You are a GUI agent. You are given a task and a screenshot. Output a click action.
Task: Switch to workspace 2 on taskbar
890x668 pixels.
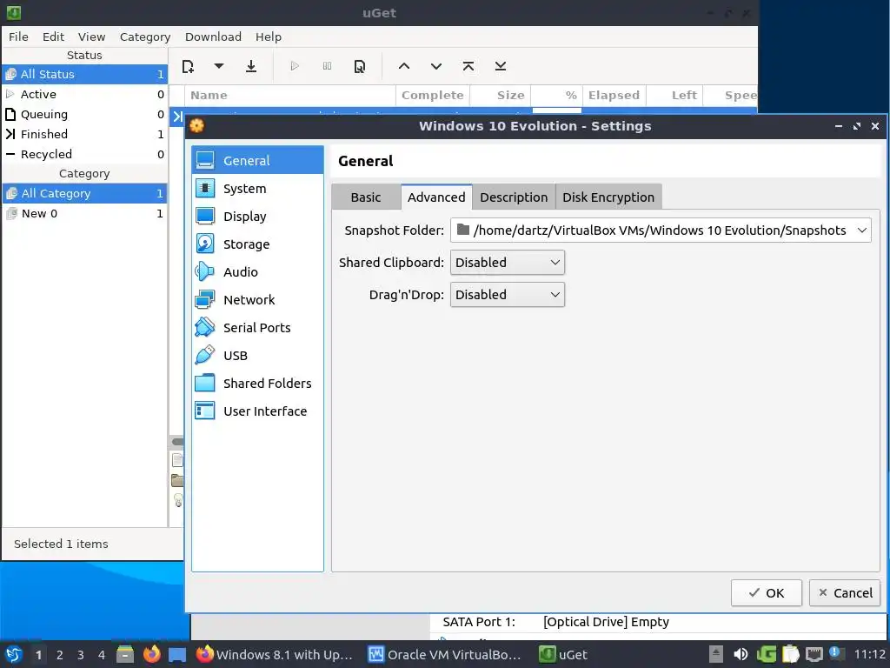pyautogui.click(x=60, y=655)
